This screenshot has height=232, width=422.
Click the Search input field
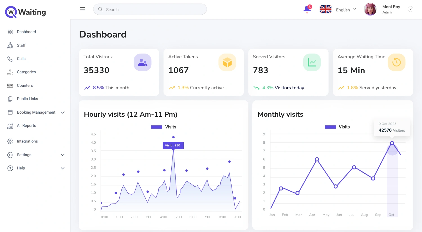pos(150,9)
